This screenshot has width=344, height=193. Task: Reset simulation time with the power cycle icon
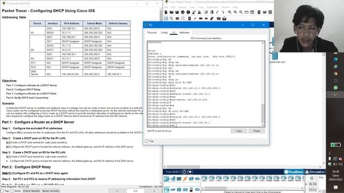[184, 172]
